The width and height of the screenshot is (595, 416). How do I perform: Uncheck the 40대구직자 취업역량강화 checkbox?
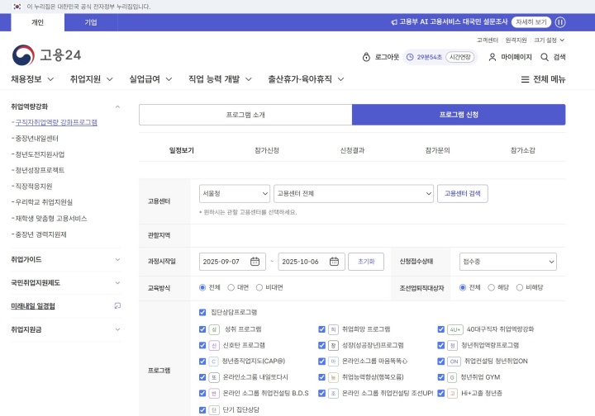(x=440, y=329)
